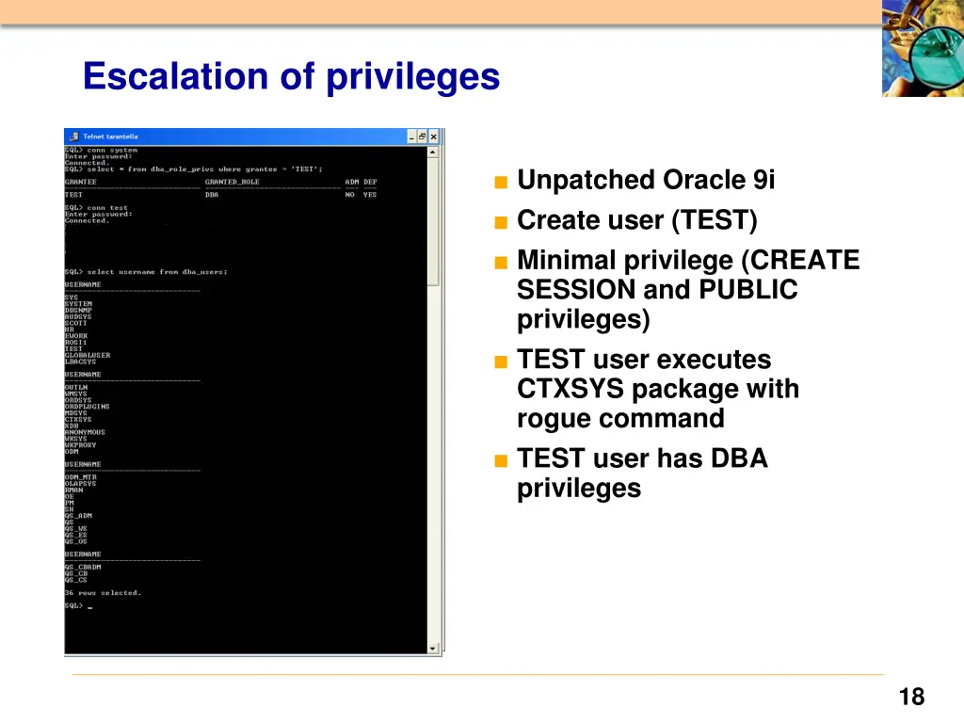
Task: Select the Create user (TEST) bullet
Action: click(637, 220)
